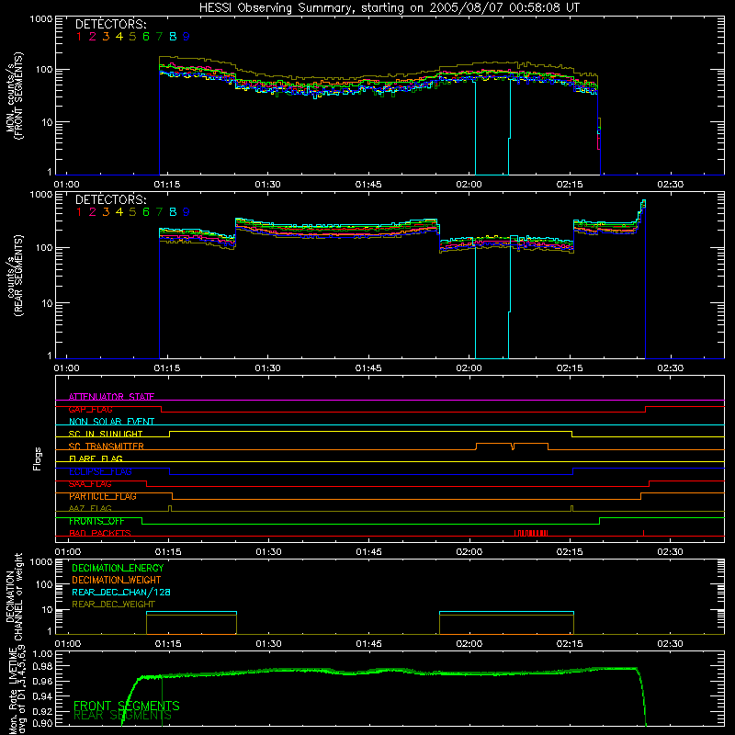Click the olive A27_FLAG label

(90, 508)
